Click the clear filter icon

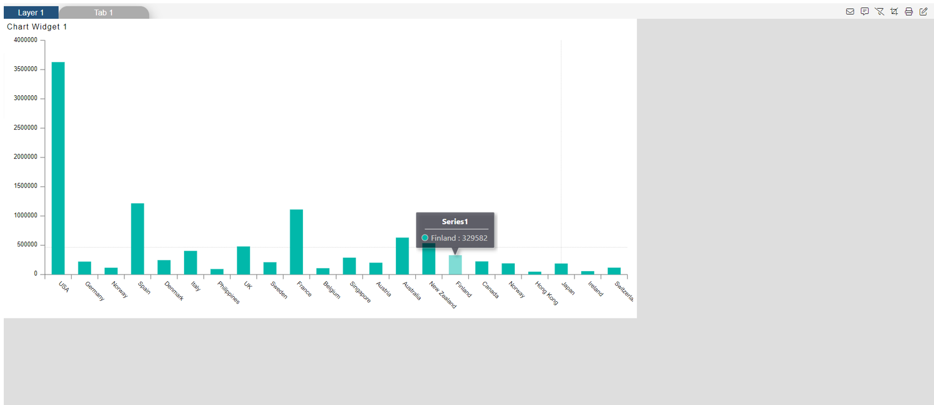(880, 11)
